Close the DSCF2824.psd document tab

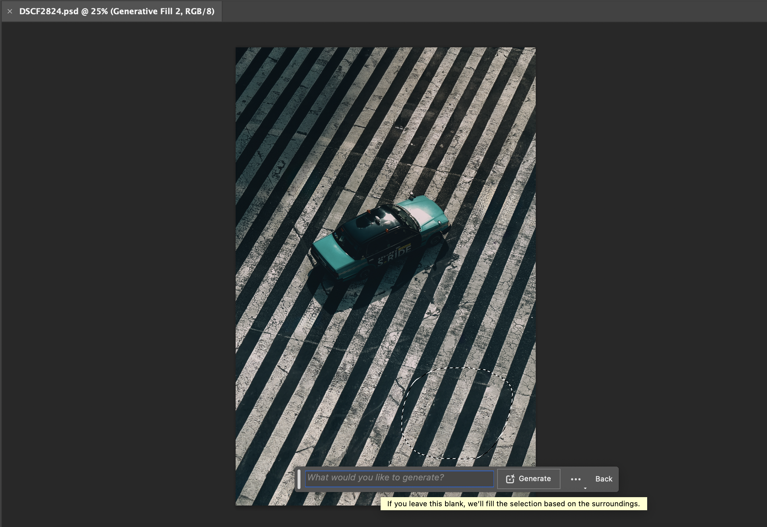[10, 11]
